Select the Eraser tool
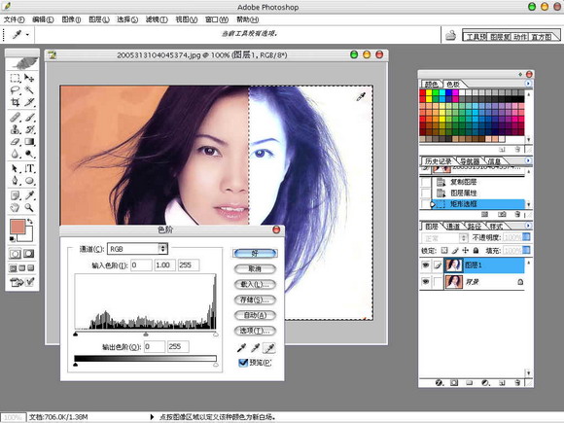This screenshot has height=423, width=564. (x=15, y=142)
